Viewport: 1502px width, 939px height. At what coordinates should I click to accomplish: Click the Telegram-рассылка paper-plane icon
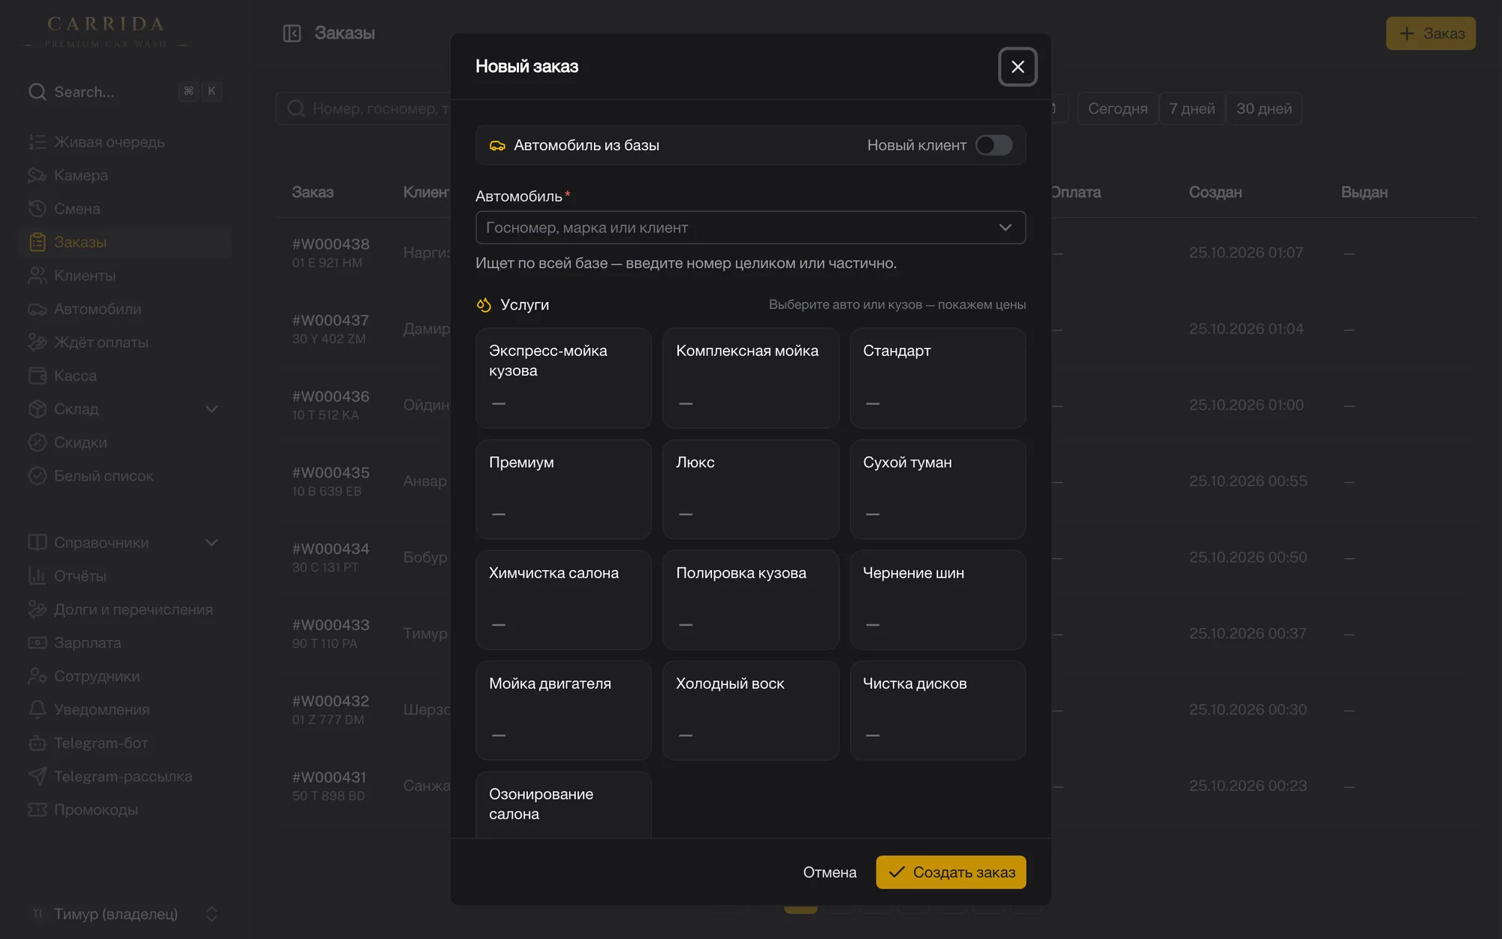[x=38, y=776]
